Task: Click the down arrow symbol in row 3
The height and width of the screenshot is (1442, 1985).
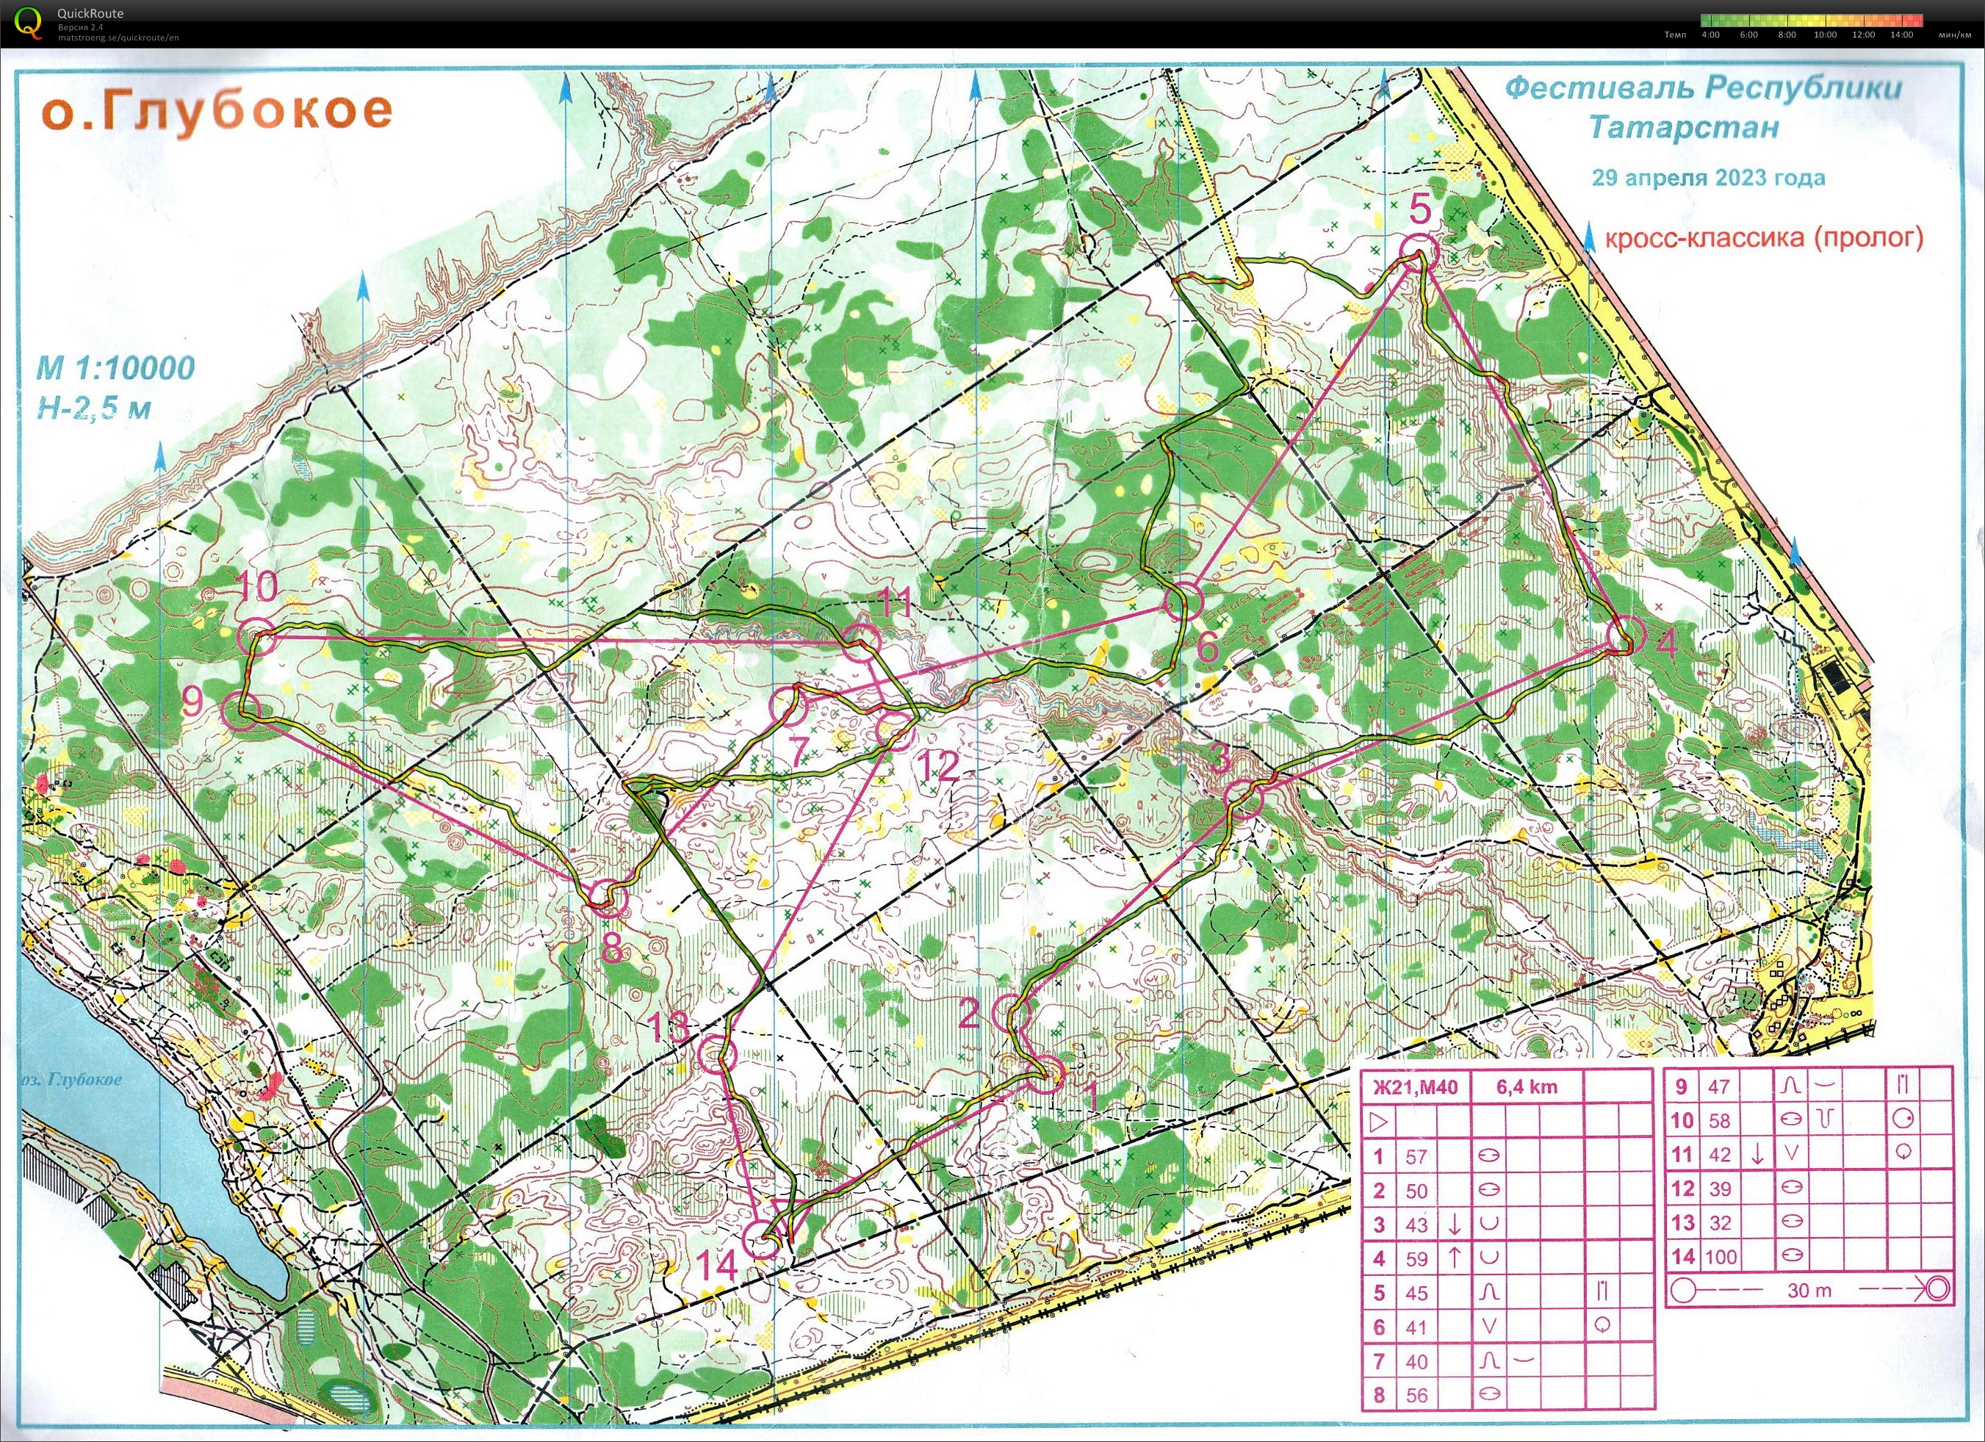Action: click(x=1454, y=1224)
